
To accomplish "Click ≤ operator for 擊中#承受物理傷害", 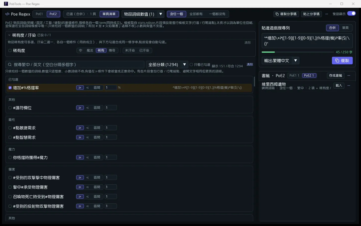I will click(x=87, y=187).
